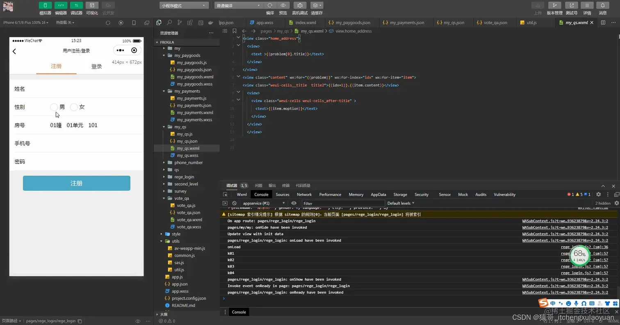This screenshot has height=325, width=620.
Task: Open the extensions icon in editor sidebar
Action: pyautogui.click(x=190, y=23)
